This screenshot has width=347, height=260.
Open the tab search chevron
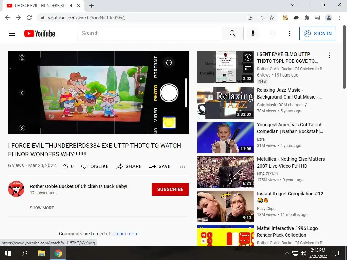click(292, 5)
